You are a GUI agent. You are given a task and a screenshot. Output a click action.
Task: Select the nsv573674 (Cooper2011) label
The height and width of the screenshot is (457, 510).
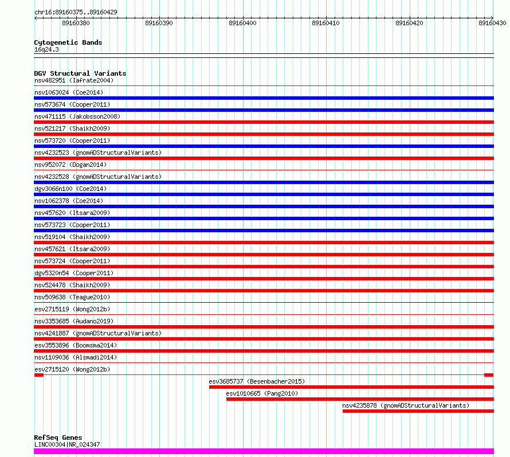click(72, 104)
